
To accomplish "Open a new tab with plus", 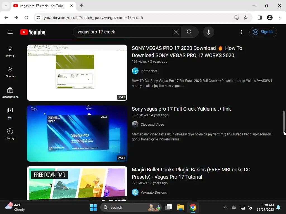I will tap(82, 6).
